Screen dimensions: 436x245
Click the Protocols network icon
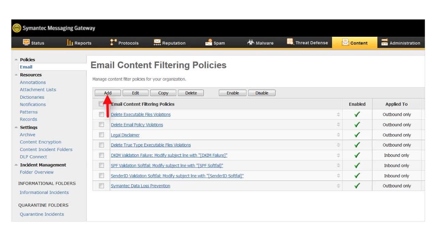[113, 43]
